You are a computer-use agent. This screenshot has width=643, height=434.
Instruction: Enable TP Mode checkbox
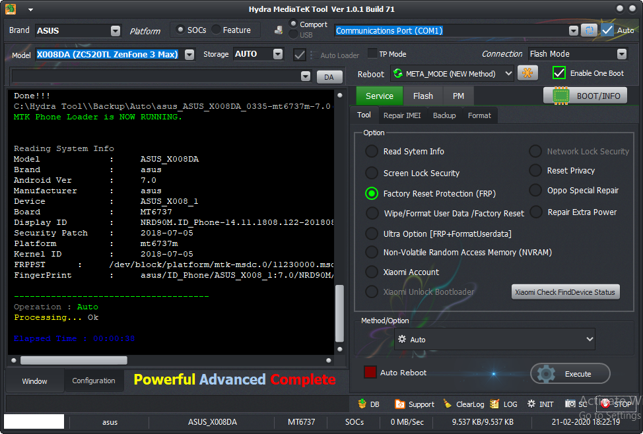click(x=372, y=53)
